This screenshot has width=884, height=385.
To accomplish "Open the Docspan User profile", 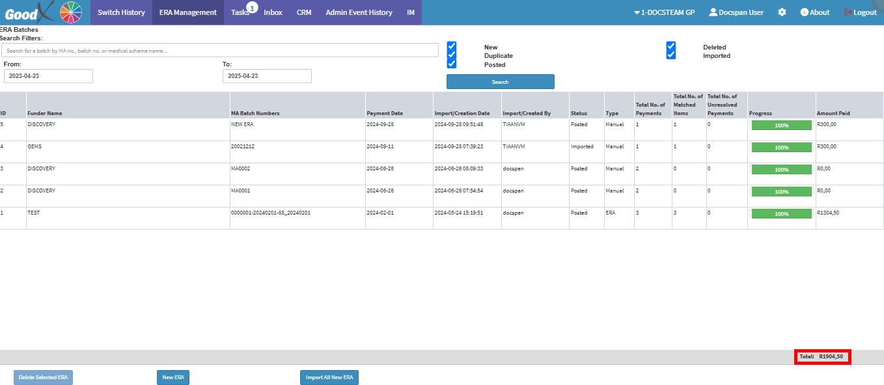I will click(x=736, y=12).
